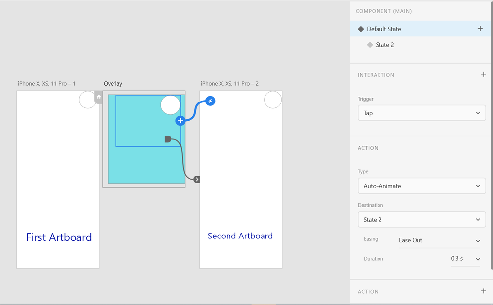Click the iPhone X, XS, 11 Pro – 2 artboard name
The image size is (493, 305).
click(x=230, y=83)
